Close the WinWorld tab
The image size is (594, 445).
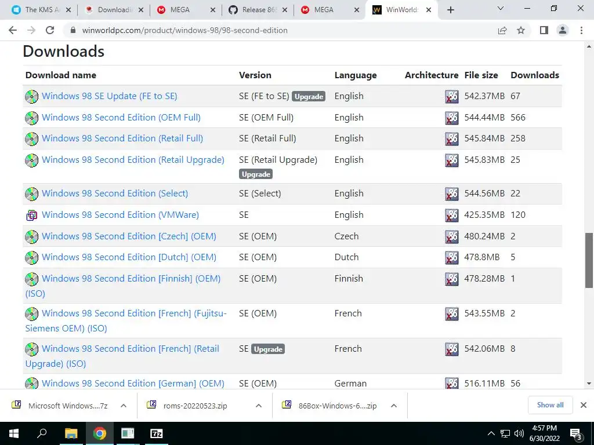click(429, 10)
